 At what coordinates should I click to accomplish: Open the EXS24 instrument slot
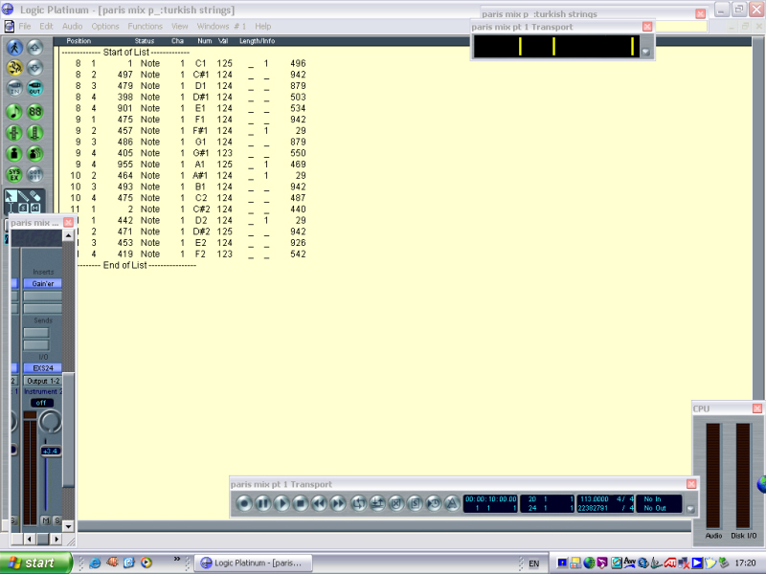42,367
